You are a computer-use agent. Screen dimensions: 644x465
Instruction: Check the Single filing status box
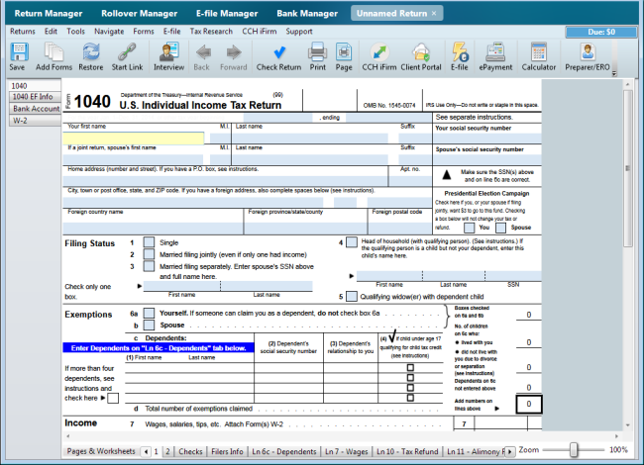[x=149, y=242]
